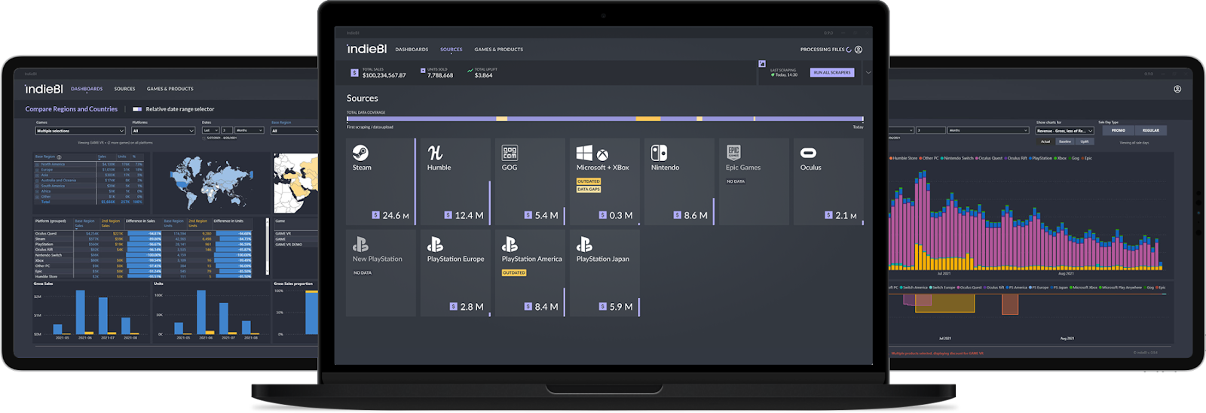1206x413 pixels.
Task: Click the New PlayStation logo icon
Action: click(x=360, y=244)
